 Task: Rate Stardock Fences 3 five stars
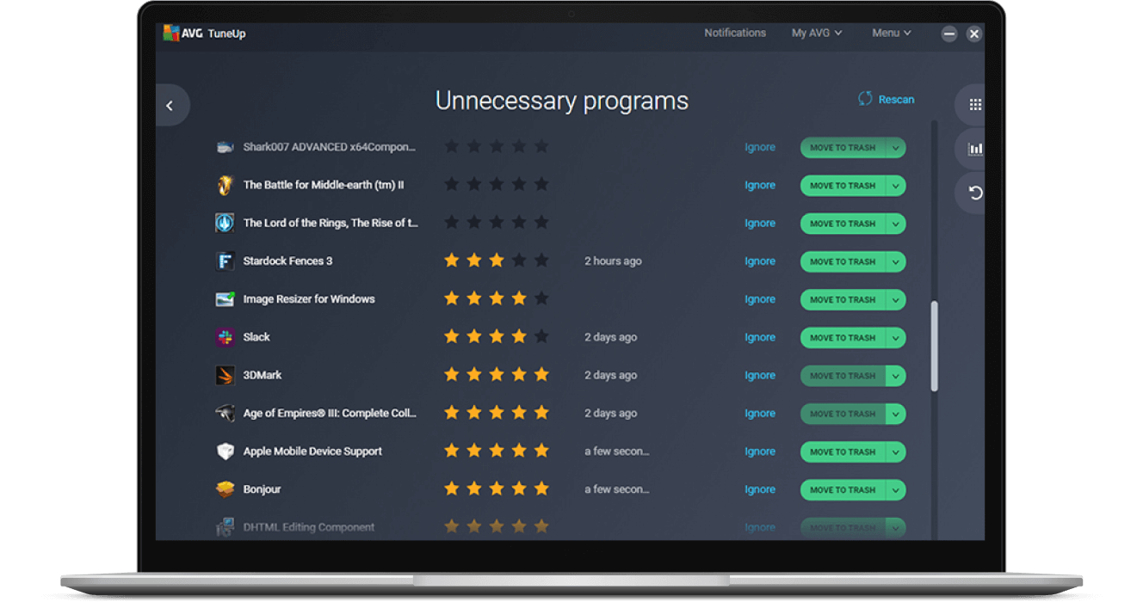pos(541,261)
